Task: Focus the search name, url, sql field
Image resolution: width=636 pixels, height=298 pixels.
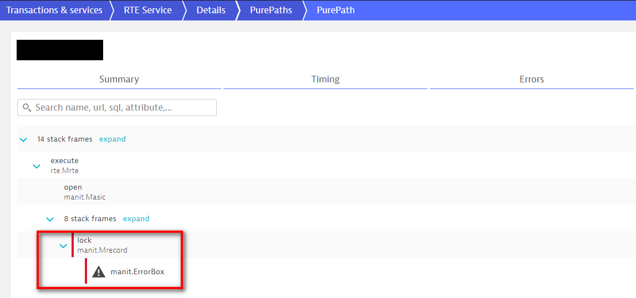Action: [122, 108]
